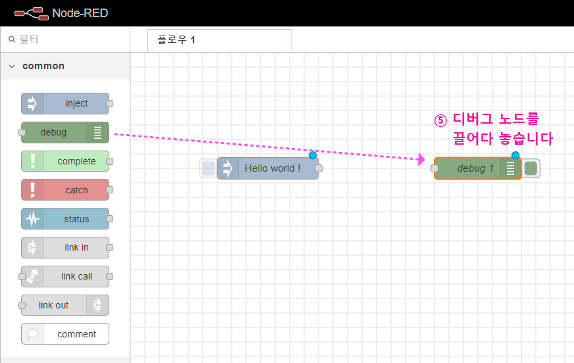Click input port of palette debug node
The image size is (574, 363).
[x=22, y=132]
